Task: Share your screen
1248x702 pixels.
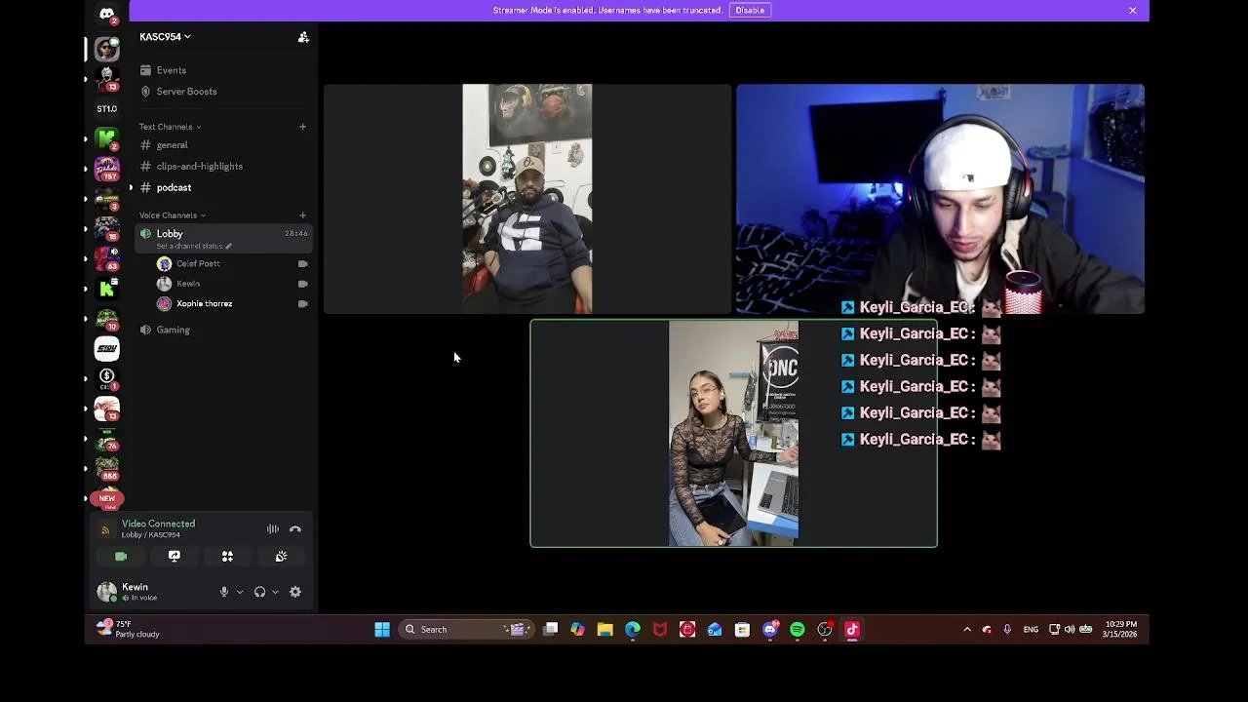Action: [x=175, y=557]
